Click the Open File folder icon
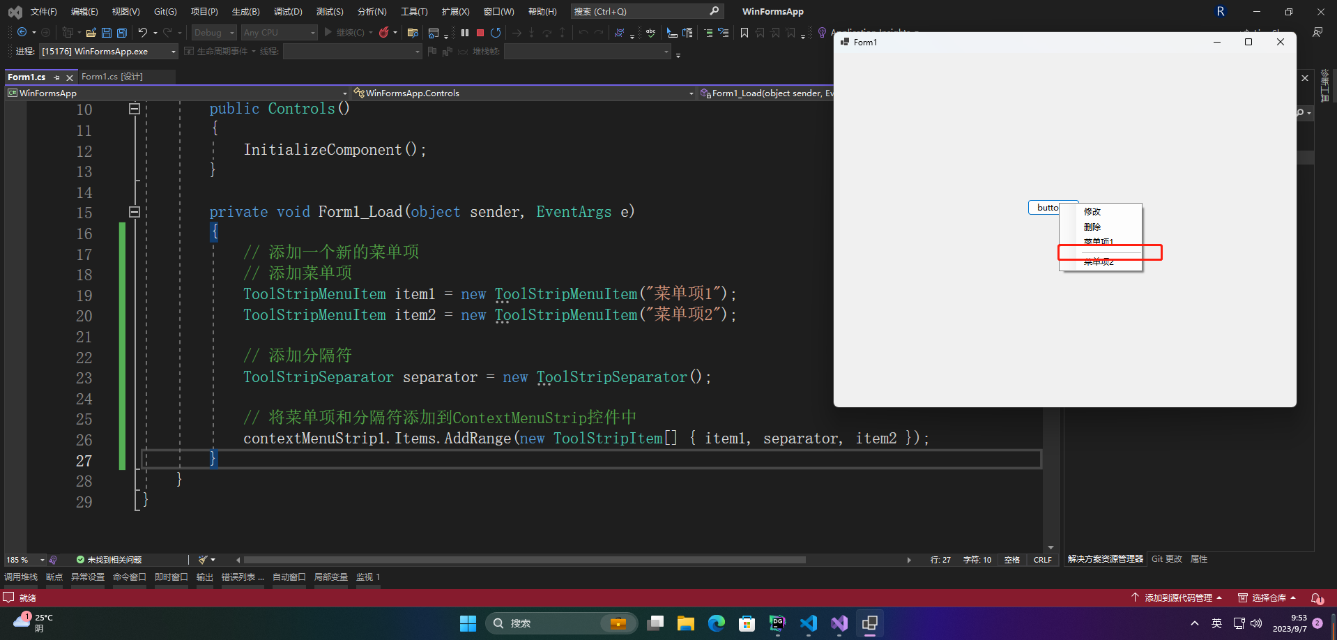The width and height of the screenshot is (1337, 640). (x=91, y=32)
